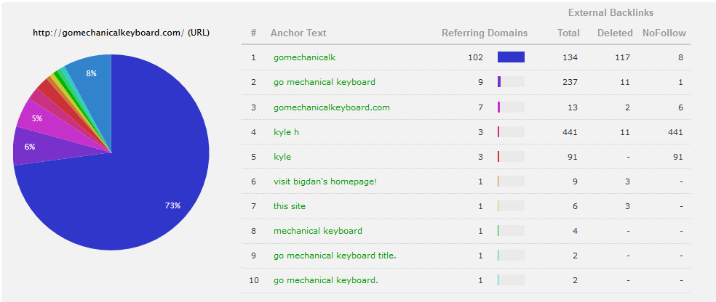
Task: Click 'mechanical keyboard' anchor text in row 8
Action: (x=318, y=230)
